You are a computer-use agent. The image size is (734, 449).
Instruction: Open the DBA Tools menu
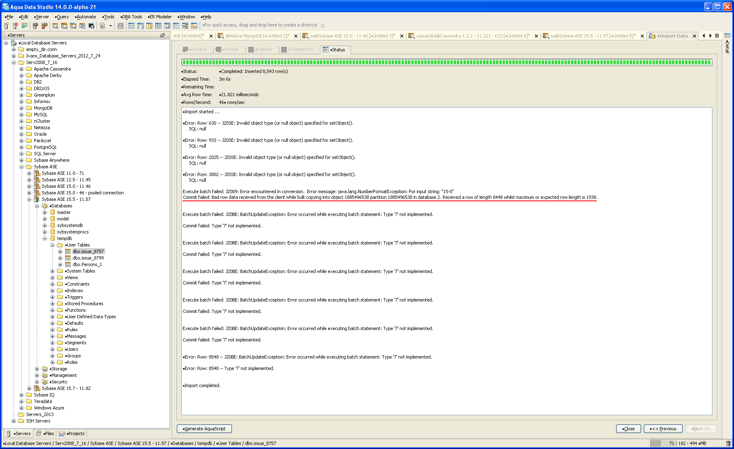131,17
